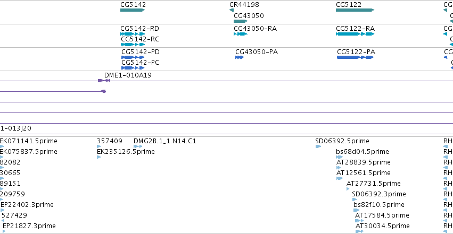Click the EK075837.5prime EST label
This screenshot has height=234, width=453.
click(x=29, y=152)
